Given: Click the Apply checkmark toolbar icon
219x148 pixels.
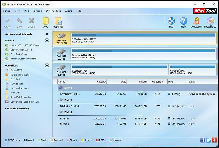Looking at the screenshot, I should click(7, 21).
